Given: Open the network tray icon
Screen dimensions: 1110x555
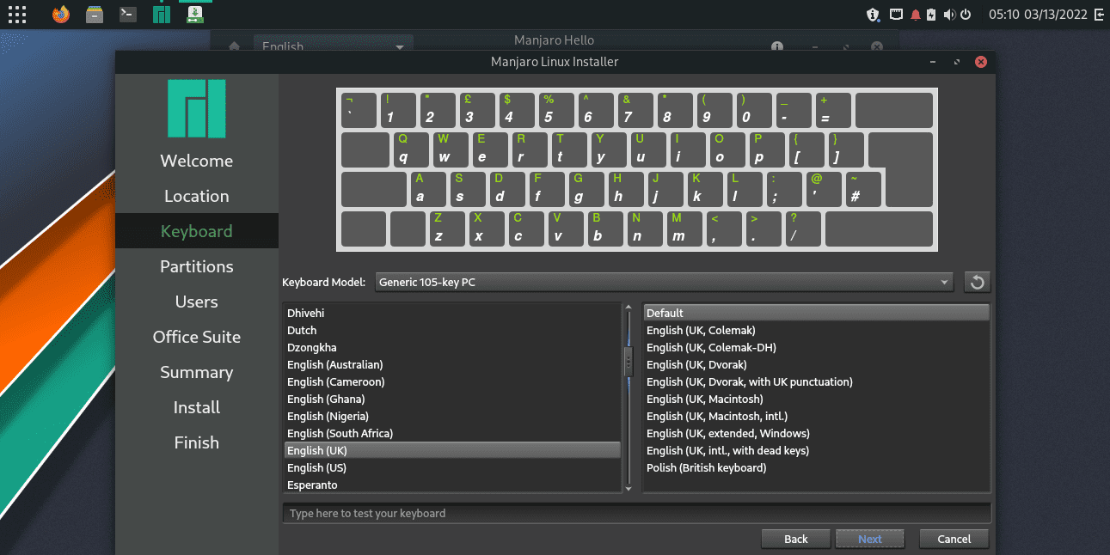Looking at the screenshot, I should coord(896,15).
